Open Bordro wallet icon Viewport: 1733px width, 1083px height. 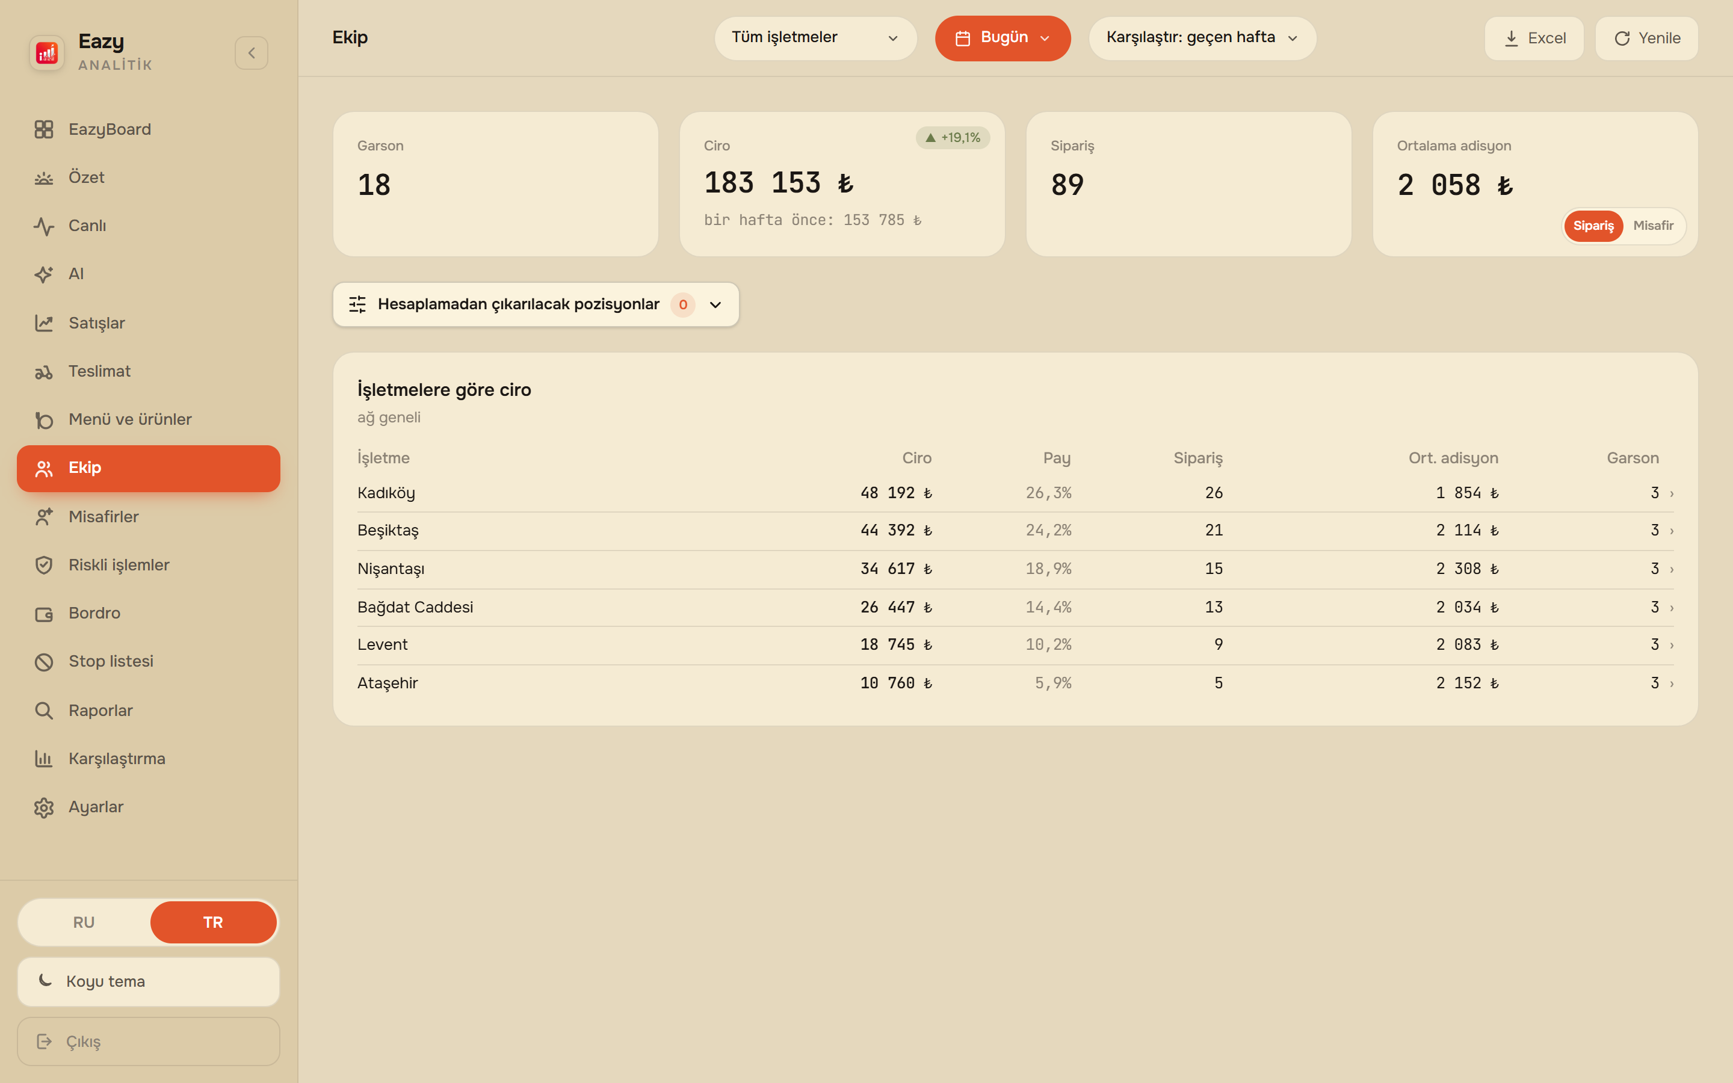(x=44, y=614)
